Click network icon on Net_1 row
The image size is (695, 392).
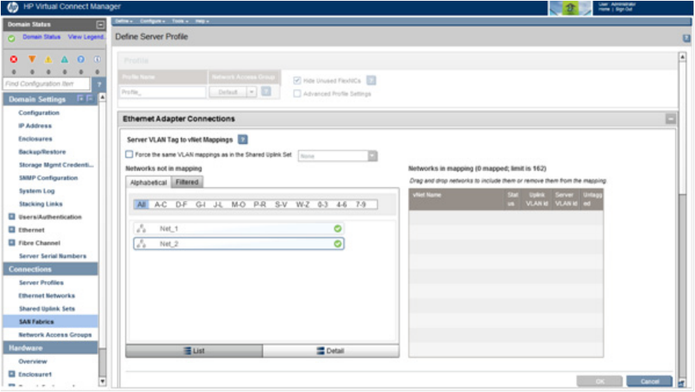[141, 229]
